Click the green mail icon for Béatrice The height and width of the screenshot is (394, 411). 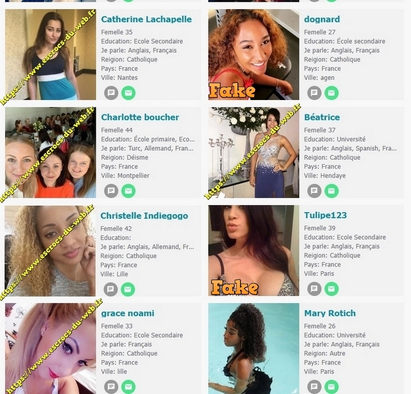[332, 191]
